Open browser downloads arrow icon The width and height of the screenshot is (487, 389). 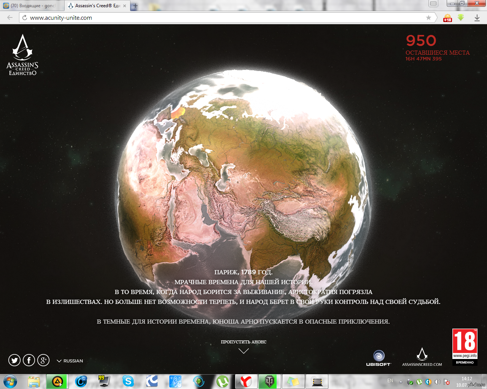477,17
